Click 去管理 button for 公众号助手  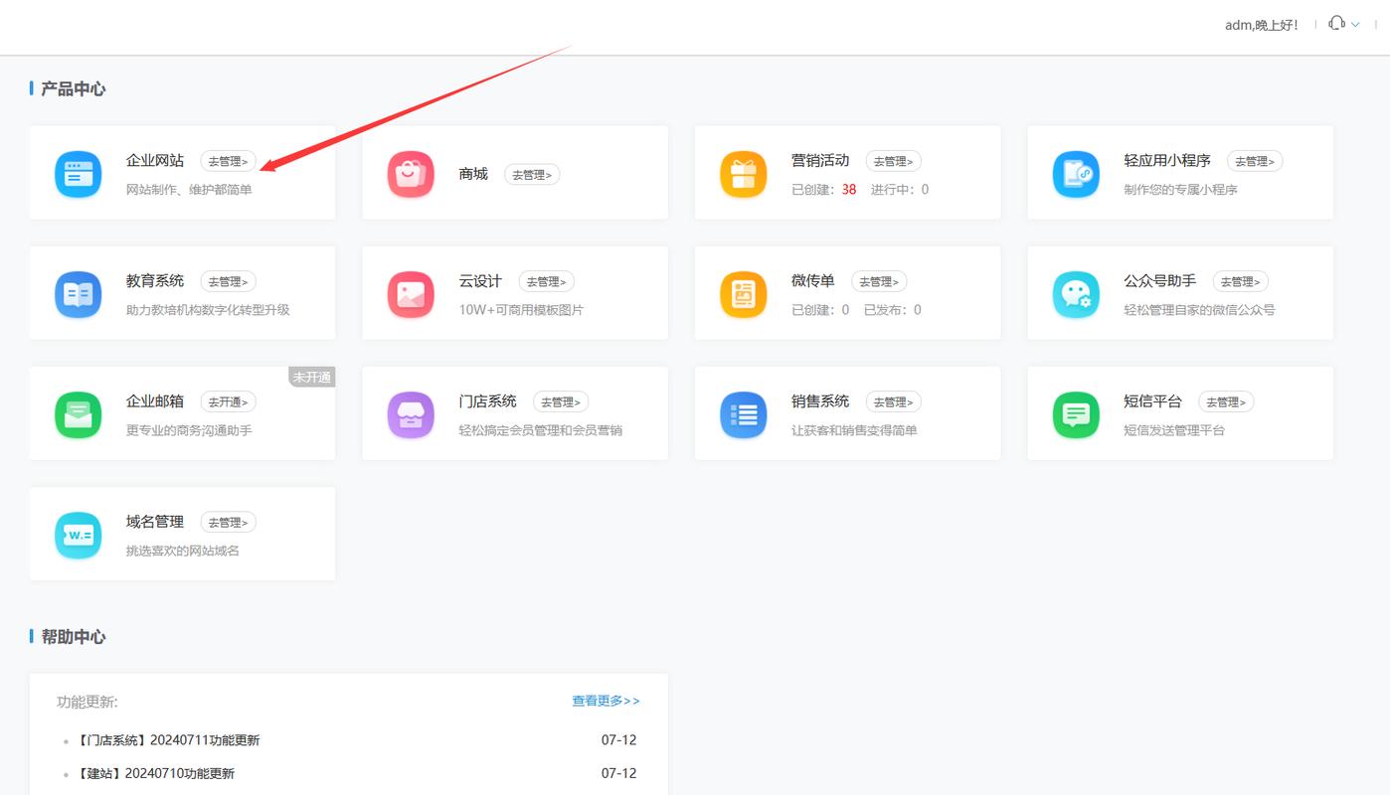(x=1241, y=281)
